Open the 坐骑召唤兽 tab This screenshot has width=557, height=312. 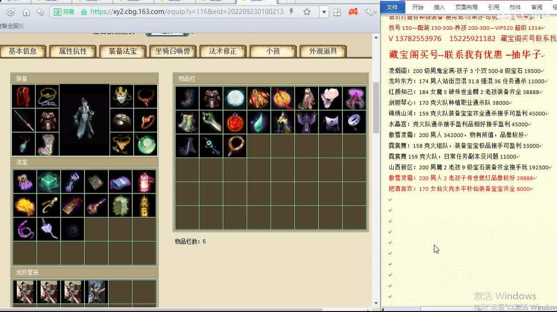coord(173,51)
